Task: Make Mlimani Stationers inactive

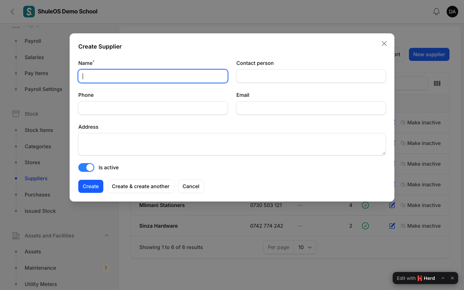Action: (420, 205)
